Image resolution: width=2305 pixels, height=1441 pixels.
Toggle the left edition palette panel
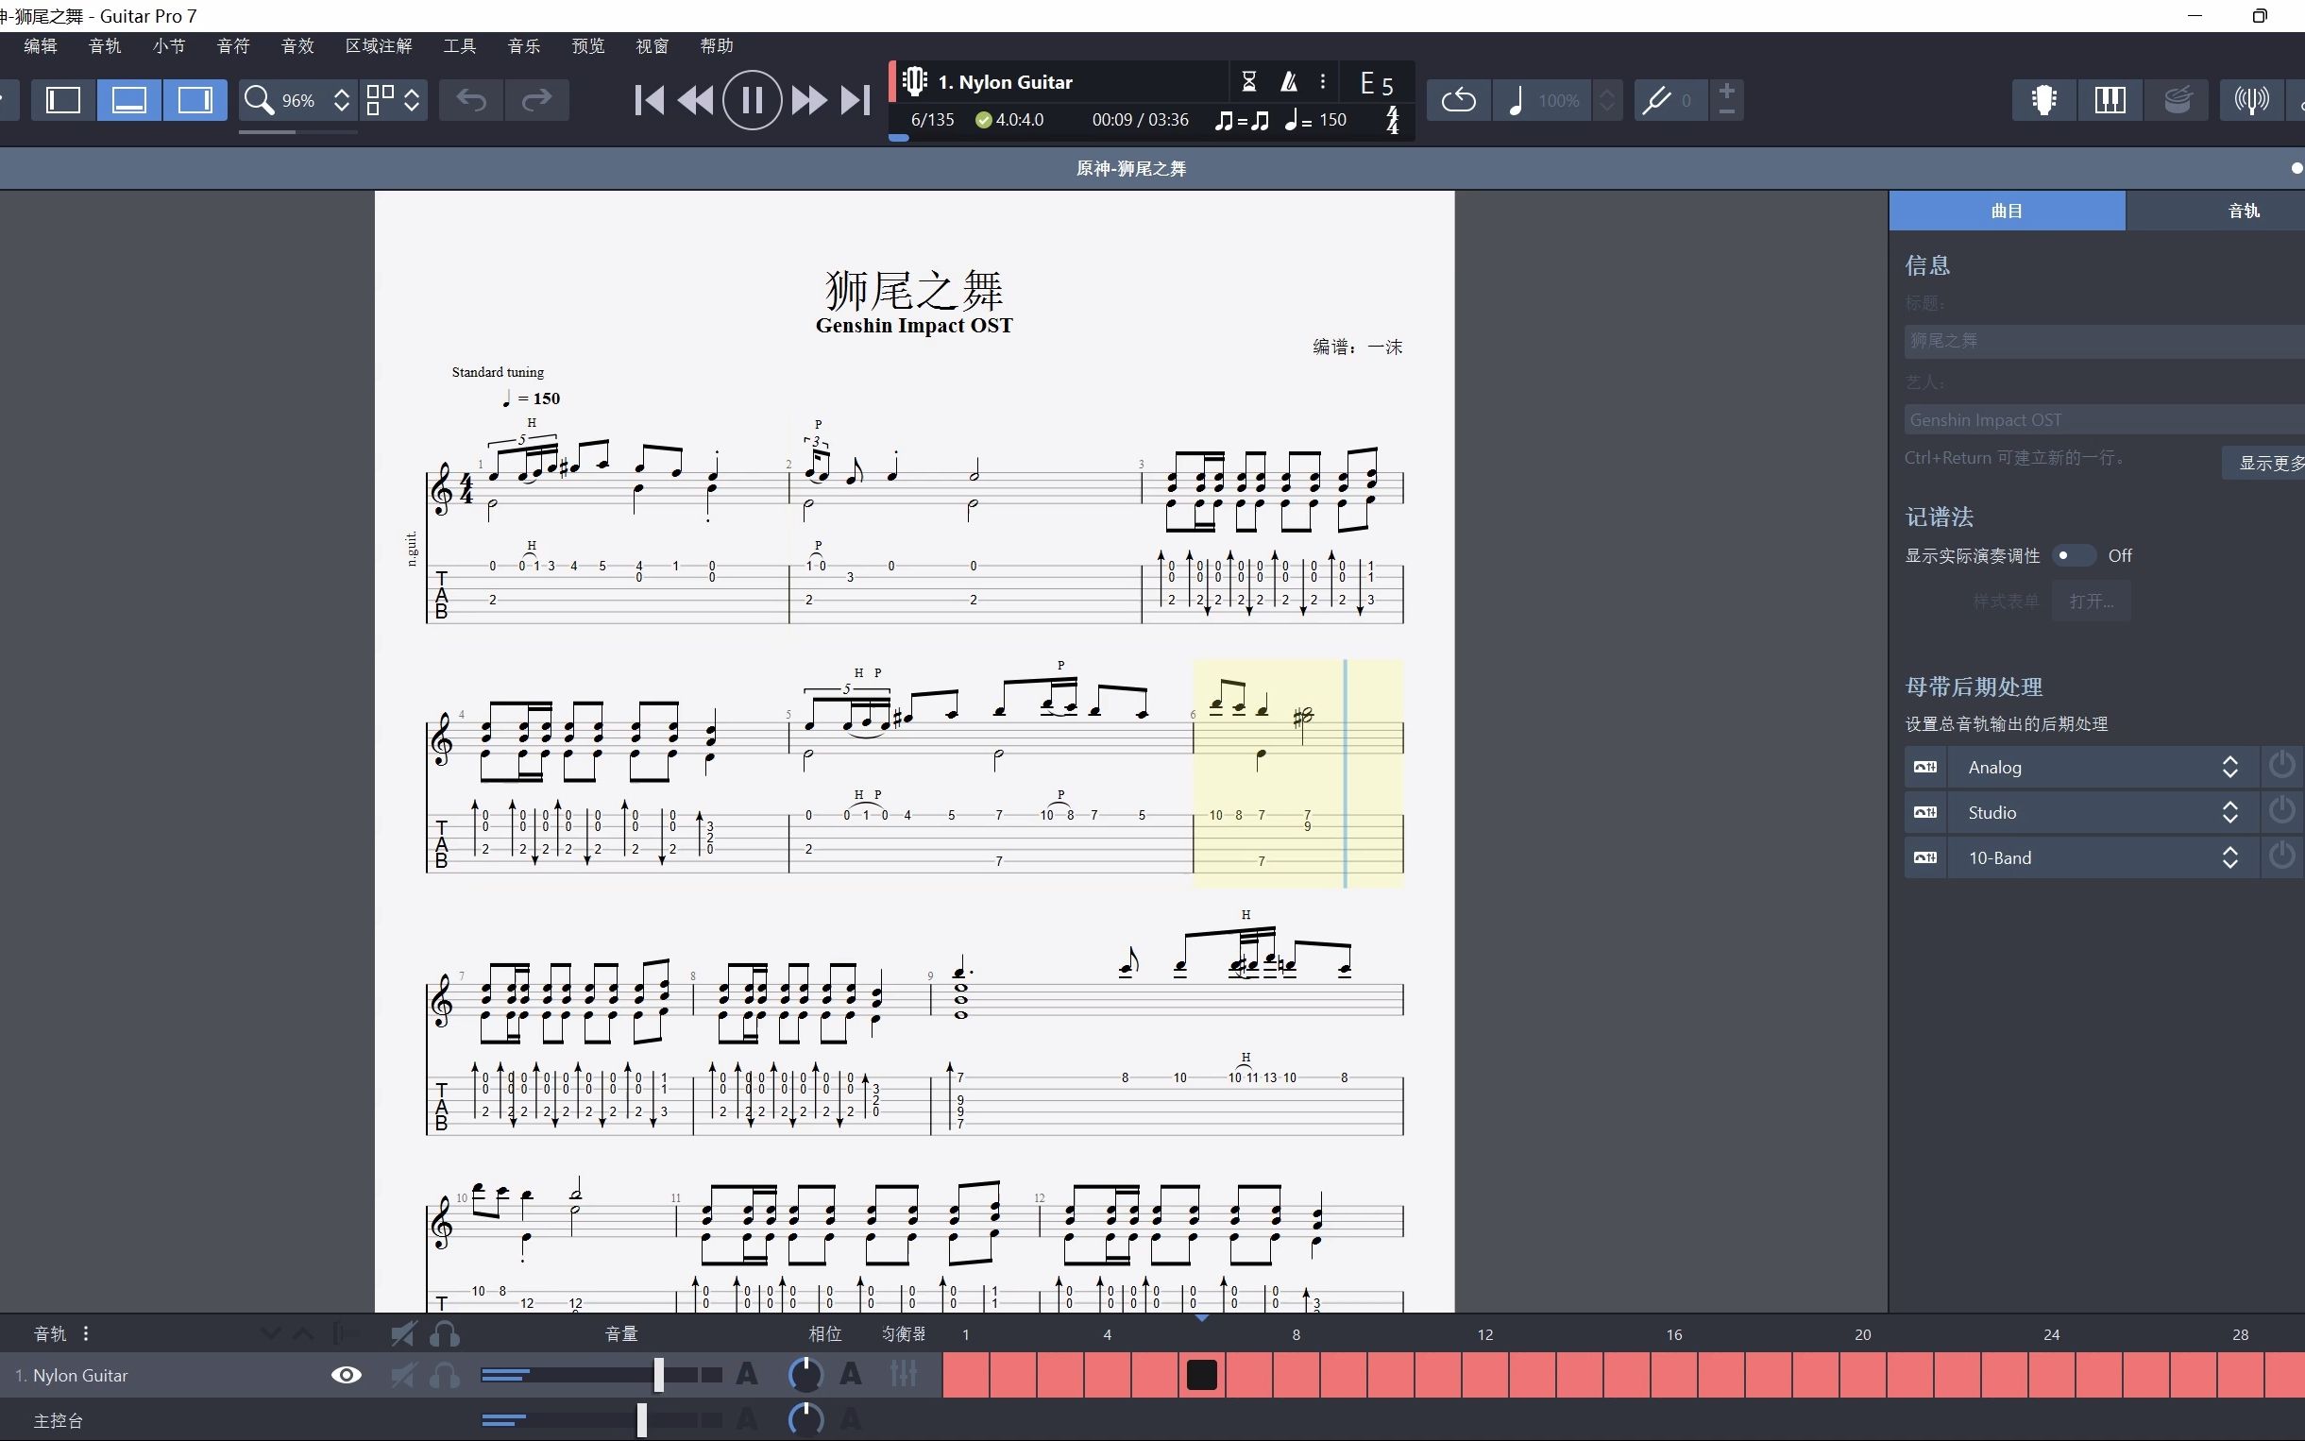64,100
